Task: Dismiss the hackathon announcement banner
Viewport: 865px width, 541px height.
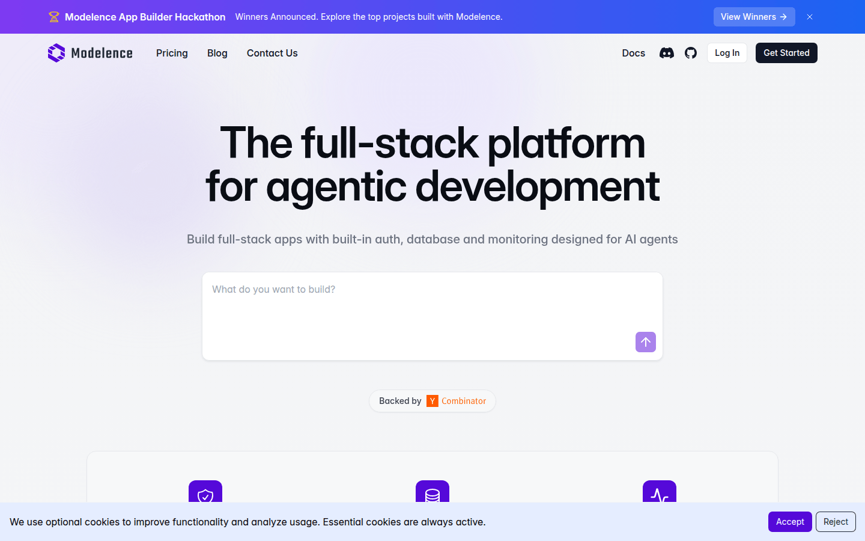Action: point(810,17)
